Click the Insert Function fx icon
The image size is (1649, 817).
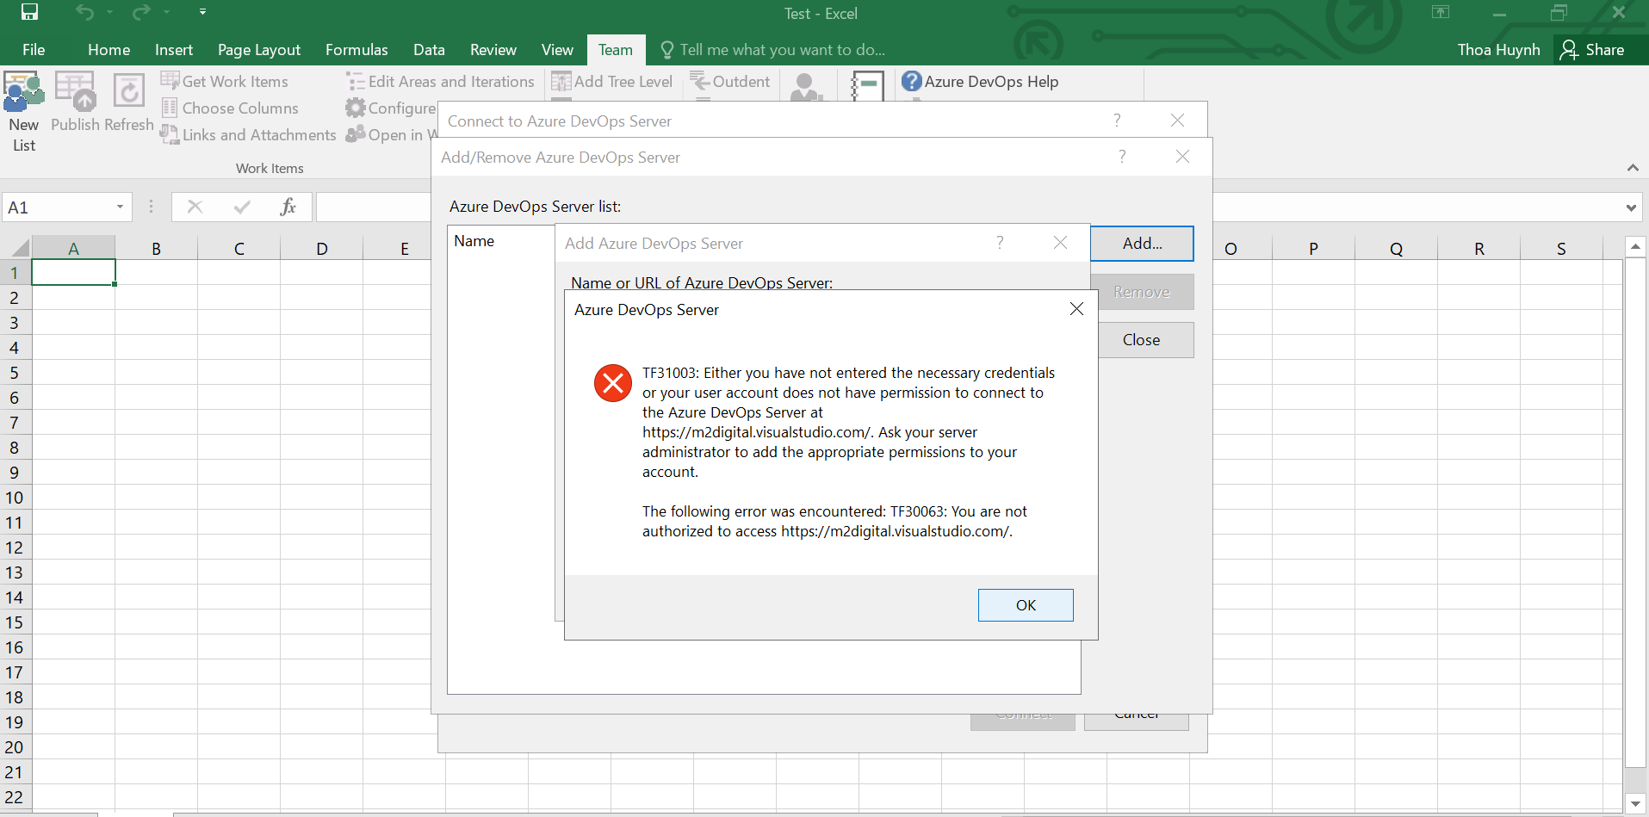pyautogui.click(x=288, y=207)
